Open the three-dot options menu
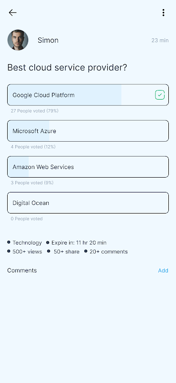Viewport: 176px width, 383px height. point(163,13)
